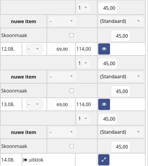Open the (Standaard) dropdown above 14.08.

coord(121,132)
